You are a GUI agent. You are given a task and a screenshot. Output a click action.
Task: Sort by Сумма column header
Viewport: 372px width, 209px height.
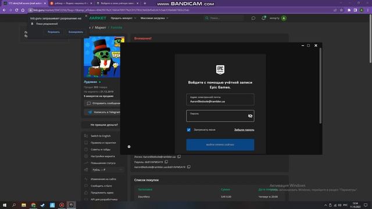pyautogui.click(x=225, y=189)
